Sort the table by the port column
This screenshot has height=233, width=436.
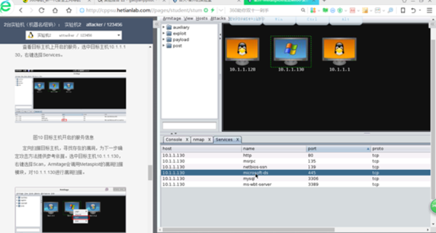(x=338, y=149)
